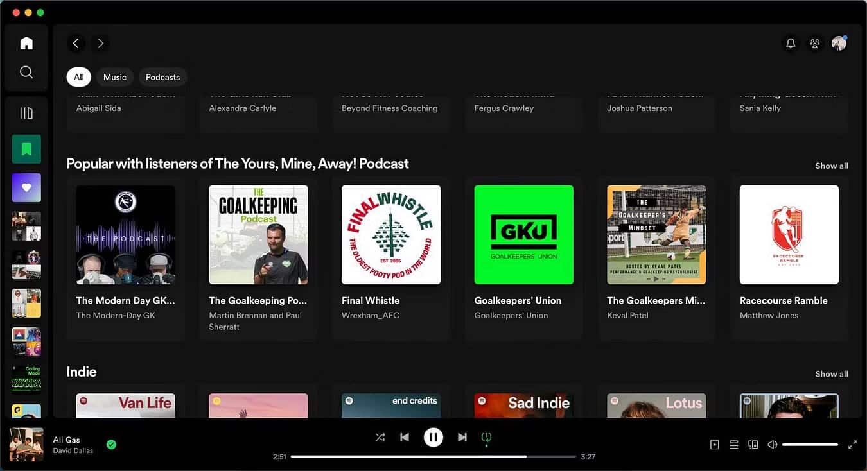This screenshot has height=471, width=867.
Task: Connect to a device
Action: click(753, 444)
